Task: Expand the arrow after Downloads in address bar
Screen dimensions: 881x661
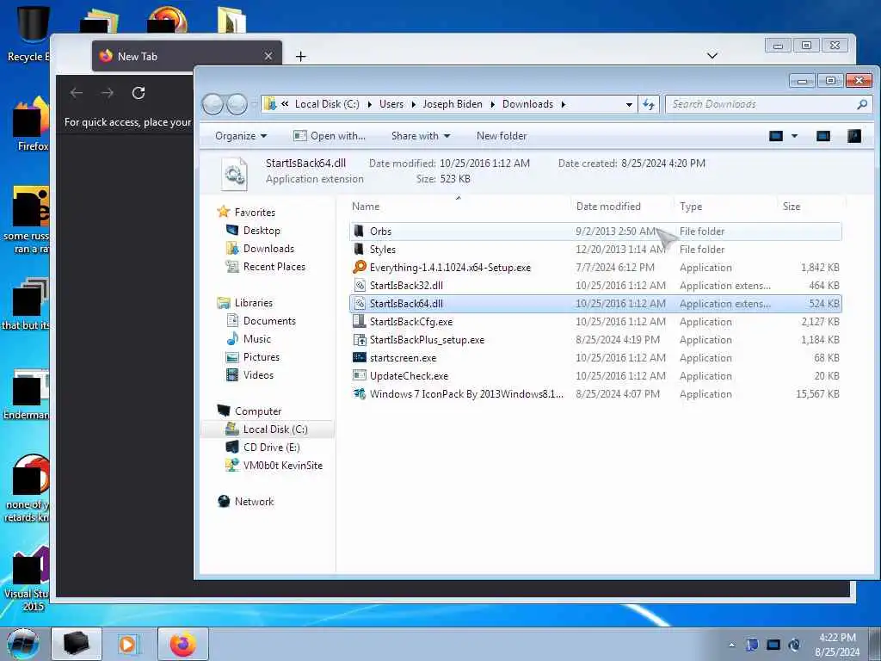Action: point(563,104)
